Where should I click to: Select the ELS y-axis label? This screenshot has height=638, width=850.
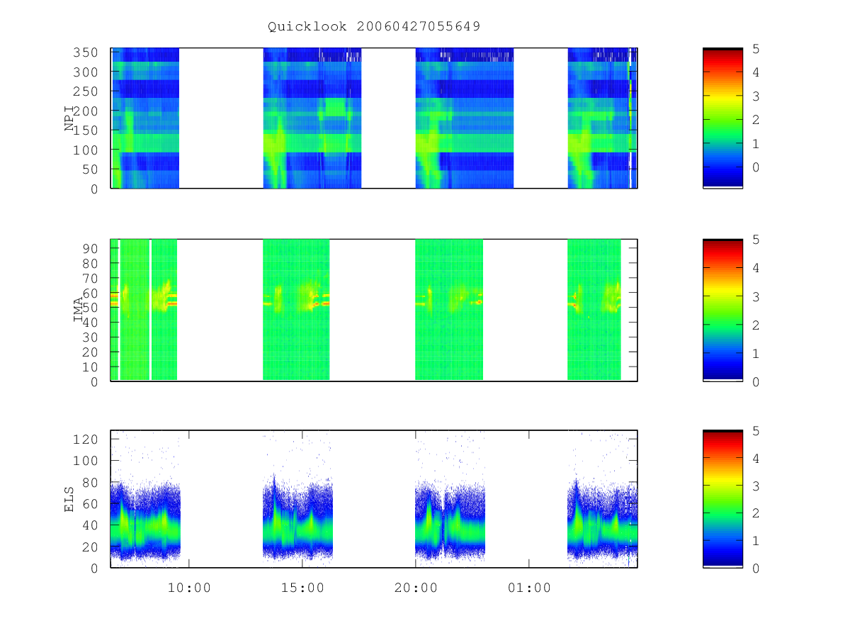69,499
